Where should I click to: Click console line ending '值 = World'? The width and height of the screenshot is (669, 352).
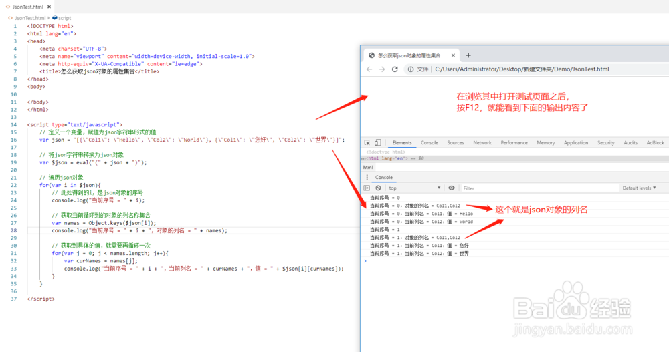pyautogui.click(x=421, y=222)
